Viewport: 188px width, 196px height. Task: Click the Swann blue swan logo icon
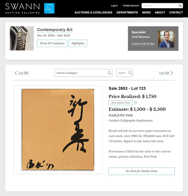click(x=49, y=8)
